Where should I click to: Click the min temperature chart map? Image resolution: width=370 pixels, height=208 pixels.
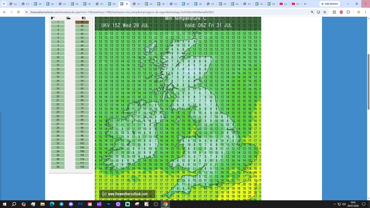pyautogui.click(x=178, y=108)
